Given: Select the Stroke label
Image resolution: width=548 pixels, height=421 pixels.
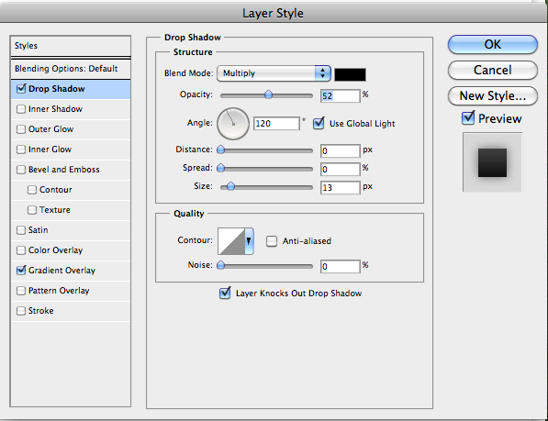Looking at the screenshot, I should (41, 311).
